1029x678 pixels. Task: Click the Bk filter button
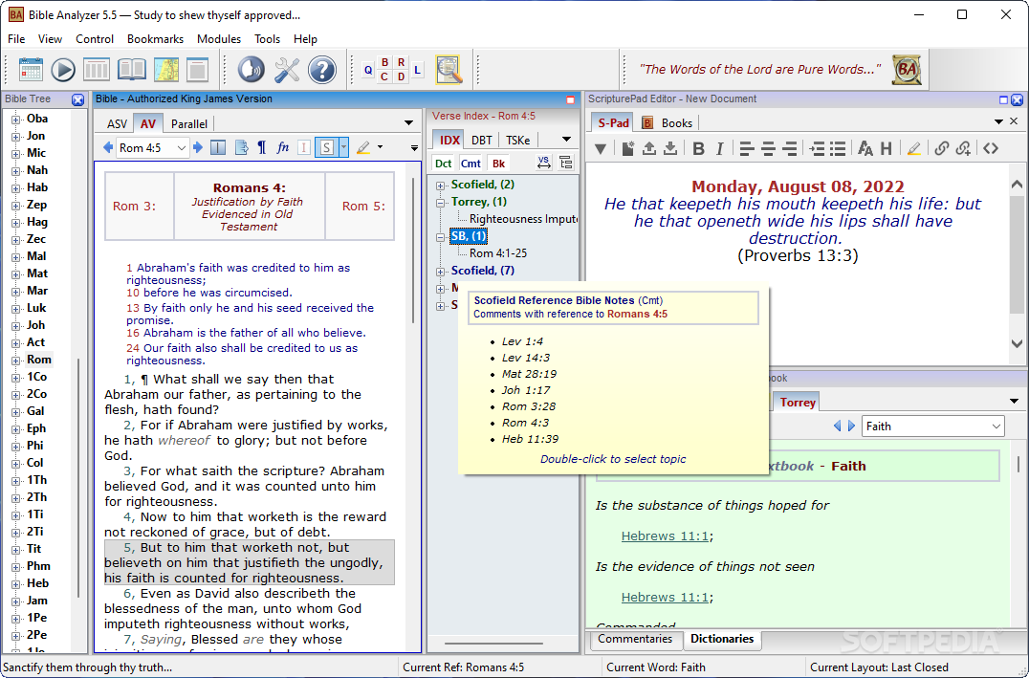click(499, 164)
